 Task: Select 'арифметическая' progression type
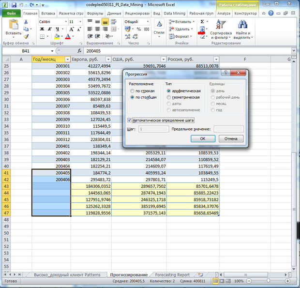click(168, 91)
